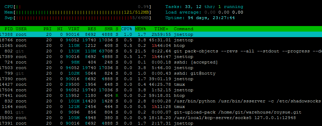Select the sshd: [accepted] process row
Image resolution: width=322 pixels, height=126 pixels.
(x=161, y=62)
